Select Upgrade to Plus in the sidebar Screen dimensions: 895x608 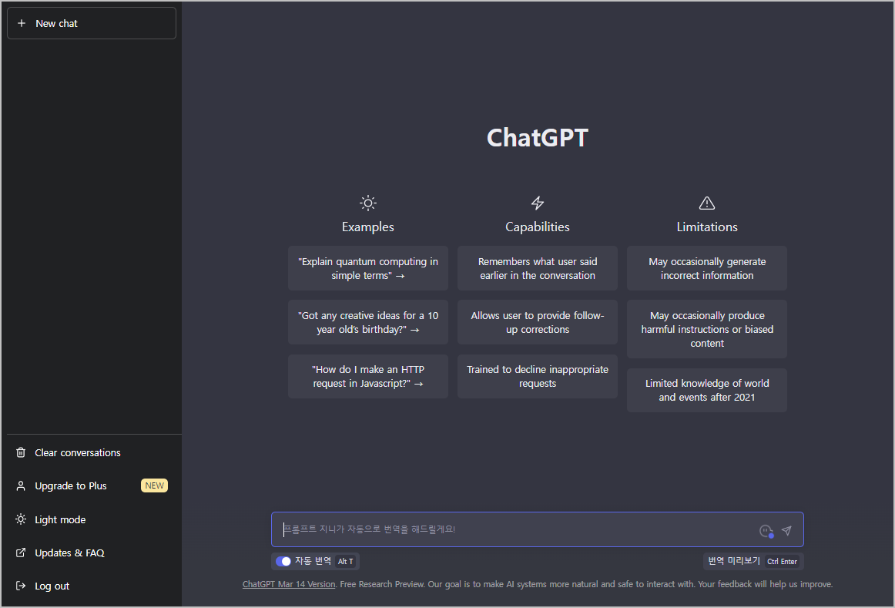click(70, 485)
